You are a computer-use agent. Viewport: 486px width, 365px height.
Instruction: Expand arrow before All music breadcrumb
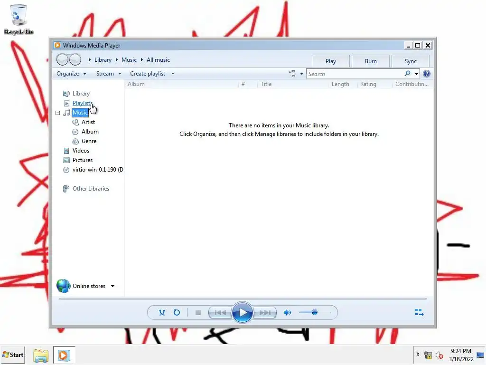[x=141, y=59]
